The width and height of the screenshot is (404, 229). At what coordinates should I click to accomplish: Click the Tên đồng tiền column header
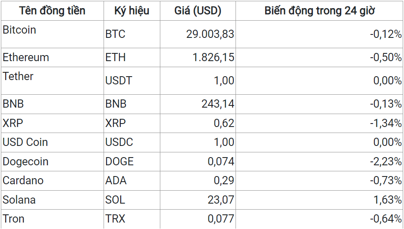tap(52, 11)
